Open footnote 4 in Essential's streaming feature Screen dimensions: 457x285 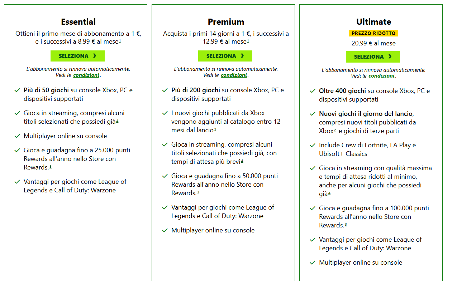pyautogui.click(x=117, y=121)
